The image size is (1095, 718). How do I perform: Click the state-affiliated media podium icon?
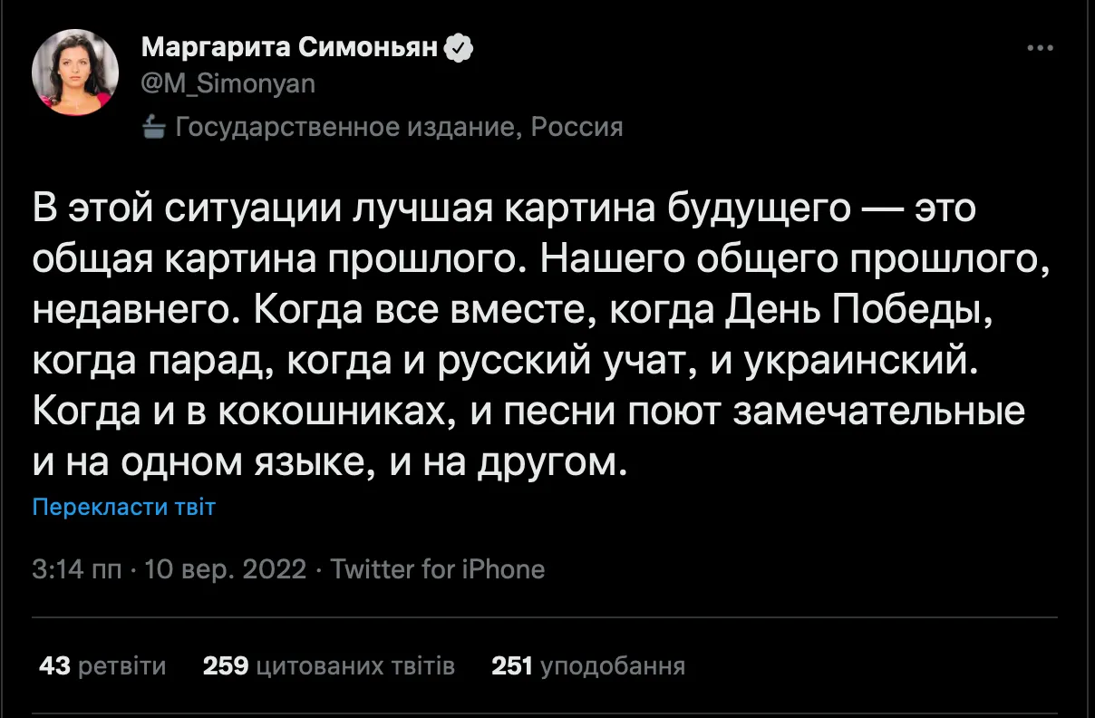[154, 127]
